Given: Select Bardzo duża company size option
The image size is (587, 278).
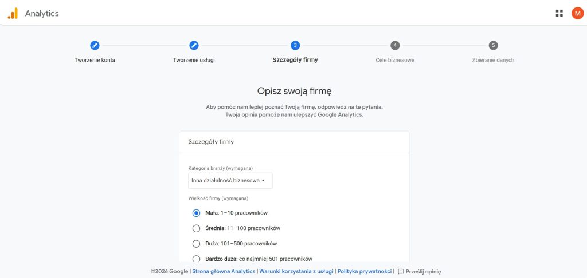Looking at the screenshot, I should pyautogui.click(x=196, y=259).
